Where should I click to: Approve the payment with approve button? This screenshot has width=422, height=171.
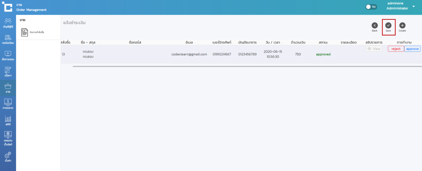[412, 49]
